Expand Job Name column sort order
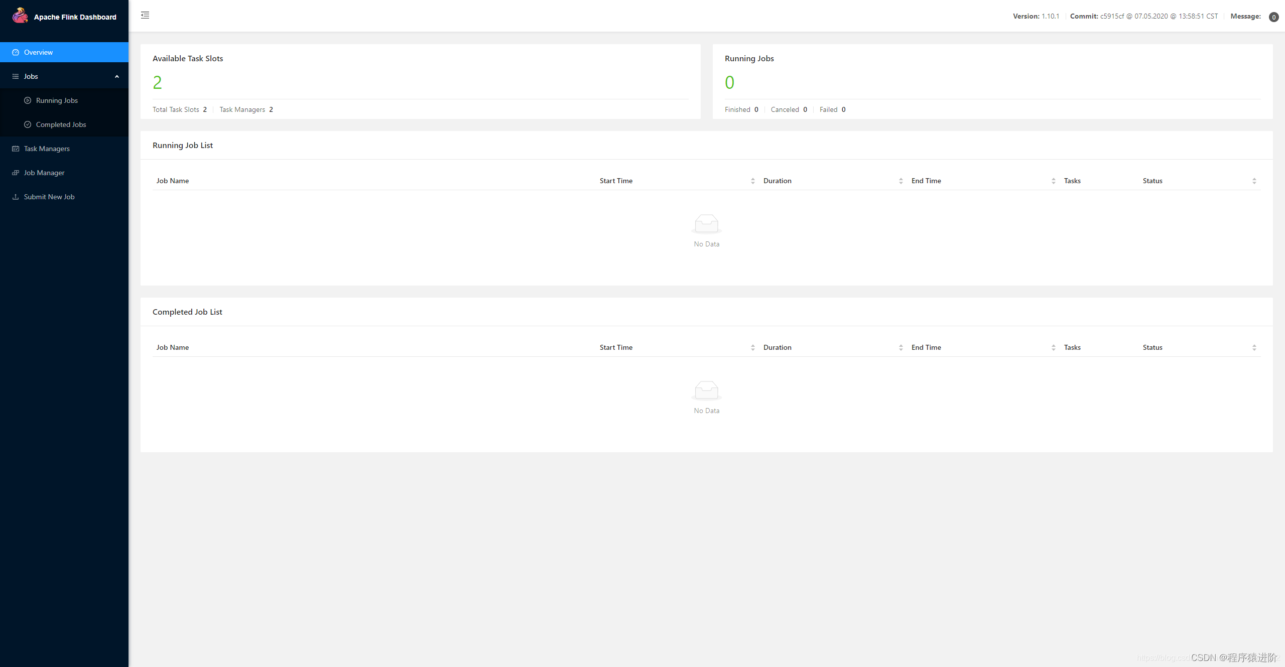Screen dimensions: 1285x667 pos(173,180)
